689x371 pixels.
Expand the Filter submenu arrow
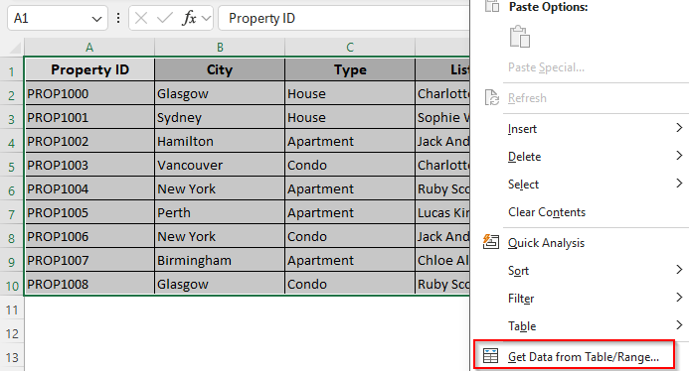(679, 298)
